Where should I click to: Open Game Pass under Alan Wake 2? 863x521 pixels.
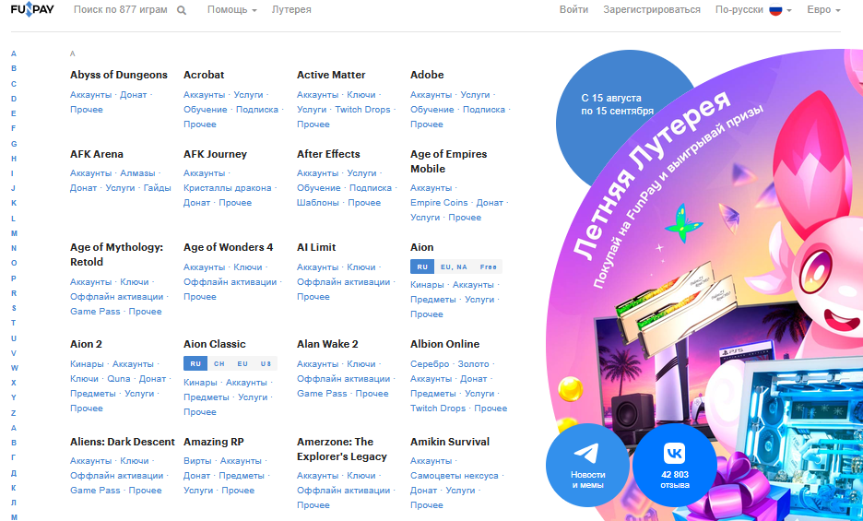322,394
